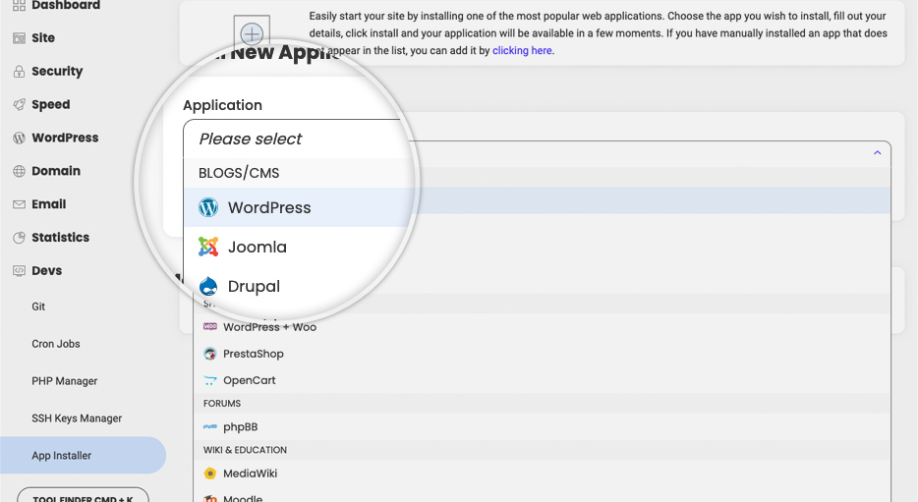The image size is (918, 502).
Task: Click the Site icon in sidebar
Action: 20,38
